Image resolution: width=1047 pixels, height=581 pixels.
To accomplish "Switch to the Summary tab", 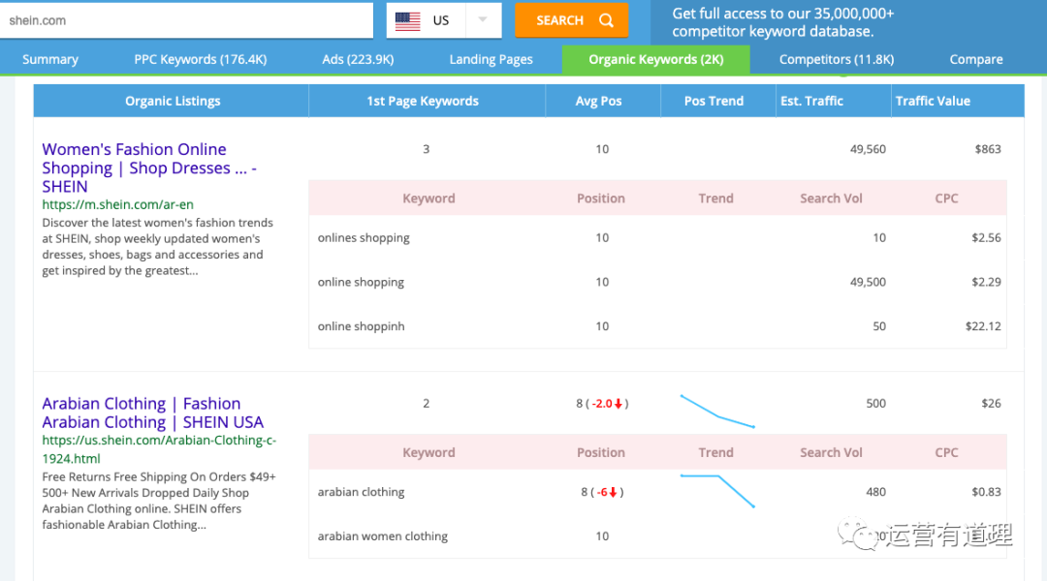I will (50, 59).
